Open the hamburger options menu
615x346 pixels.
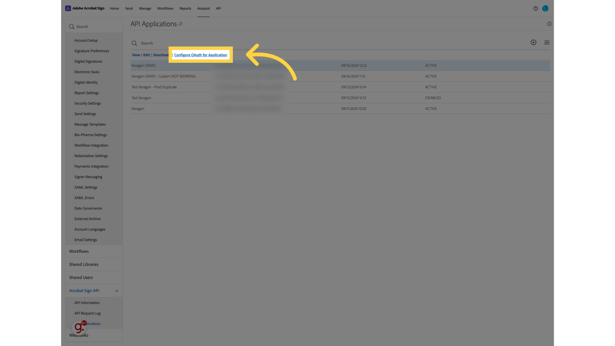click(547, 43)
